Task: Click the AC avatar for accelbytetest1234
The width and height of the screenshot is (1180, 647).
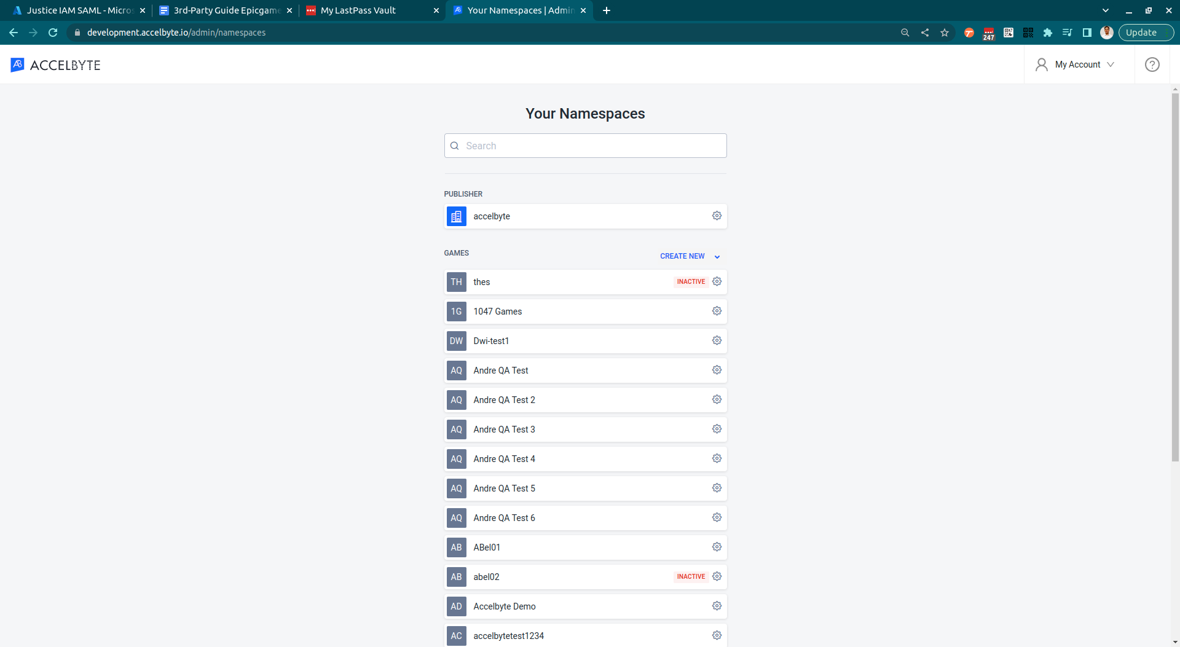Action: (x=456, y=636)
